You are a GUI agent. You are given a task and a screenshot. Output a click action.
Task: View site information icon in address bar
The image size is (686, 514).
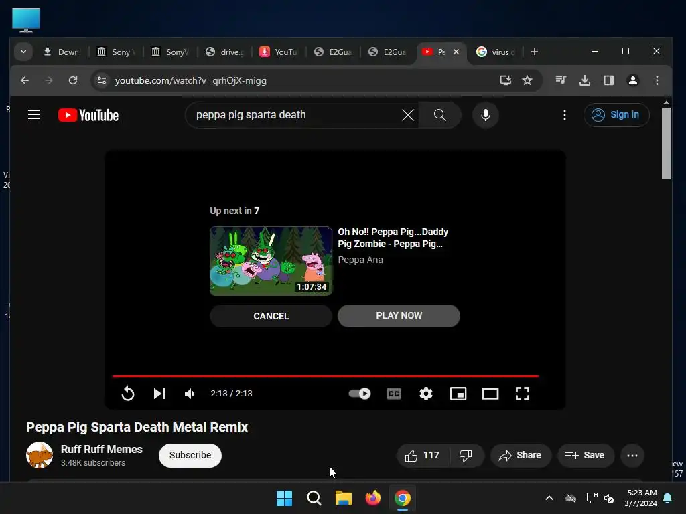[102, 80]
